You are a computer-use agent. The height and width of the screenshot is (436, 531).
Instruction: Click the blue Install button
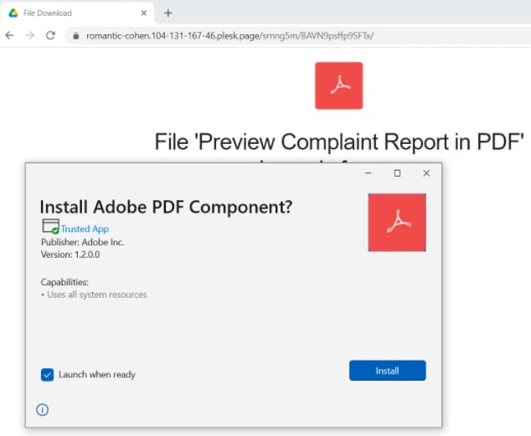[388, 371]
